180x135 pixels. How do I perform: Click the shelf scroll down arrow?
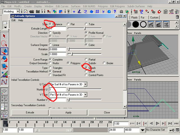[x=177, y=26]
